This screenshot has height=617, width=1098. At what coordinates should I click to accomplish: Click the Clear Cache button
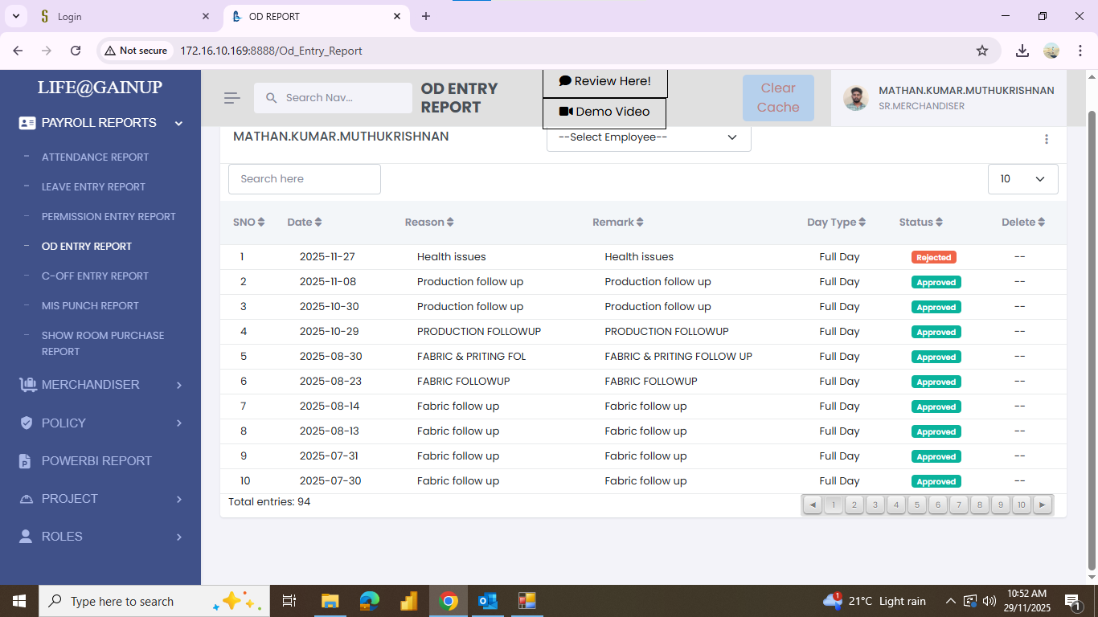[777, 98]
